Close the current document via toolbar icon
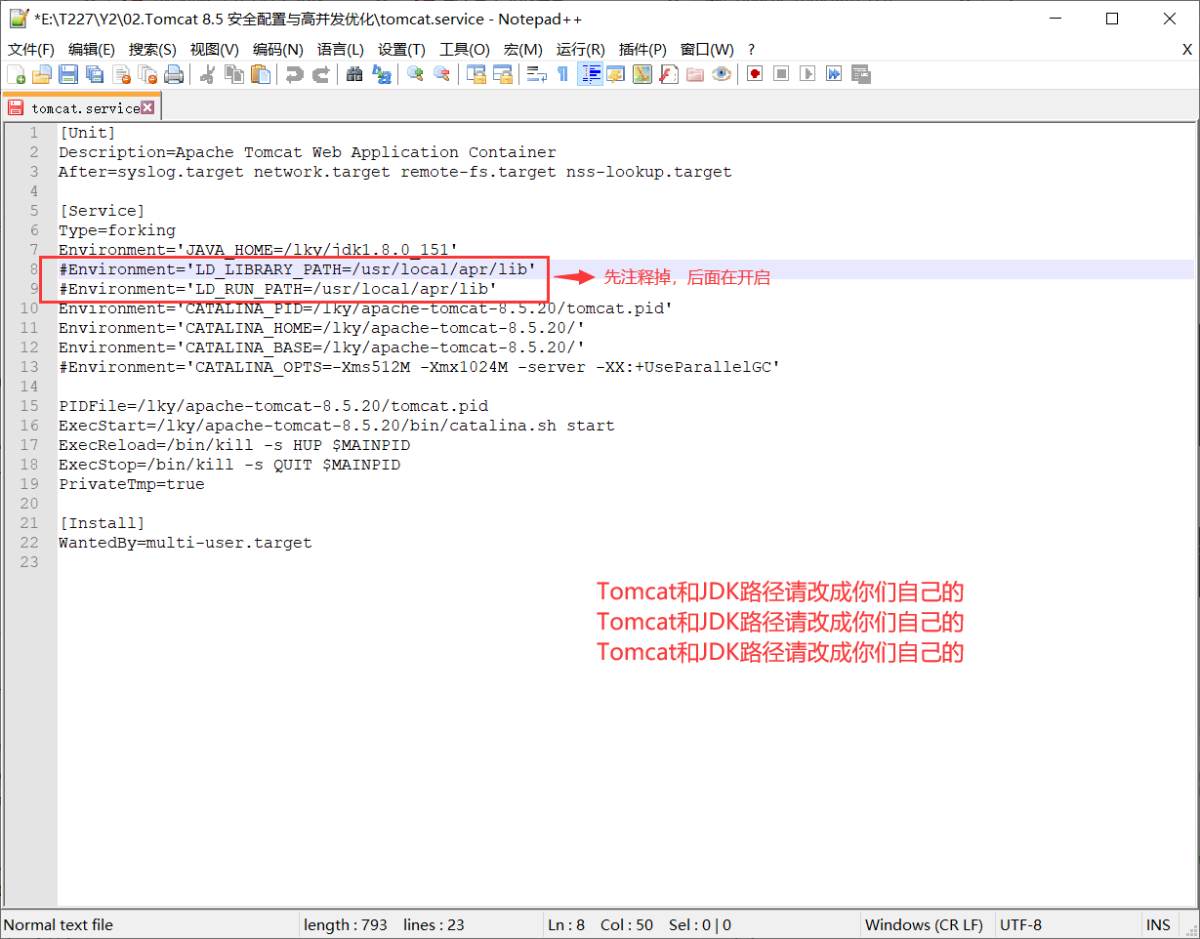1200x939 pixels. [121, 74]
